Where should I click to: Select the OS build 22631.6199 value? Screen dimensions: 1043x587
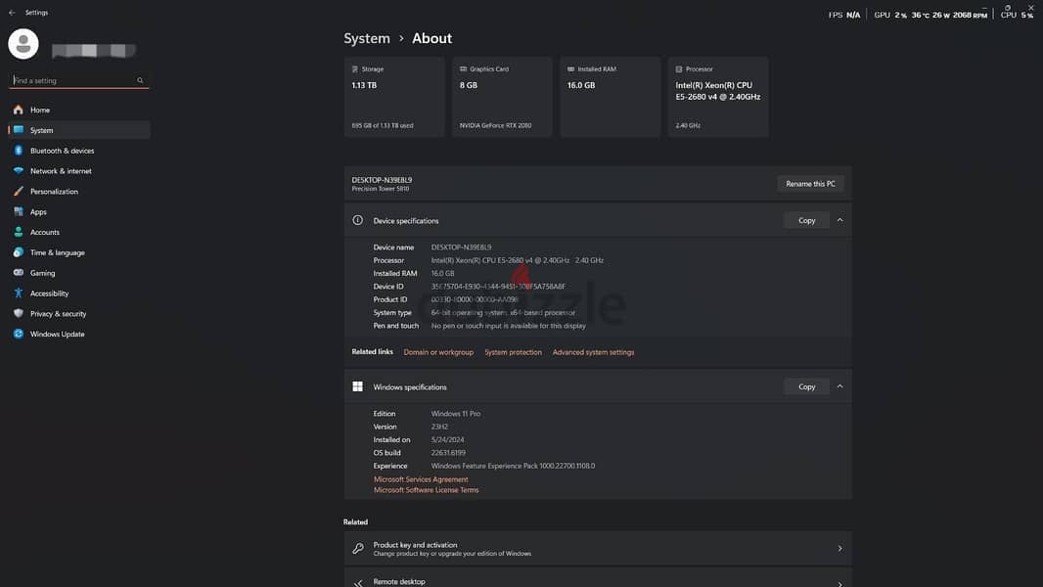click(x=448, y=453)
